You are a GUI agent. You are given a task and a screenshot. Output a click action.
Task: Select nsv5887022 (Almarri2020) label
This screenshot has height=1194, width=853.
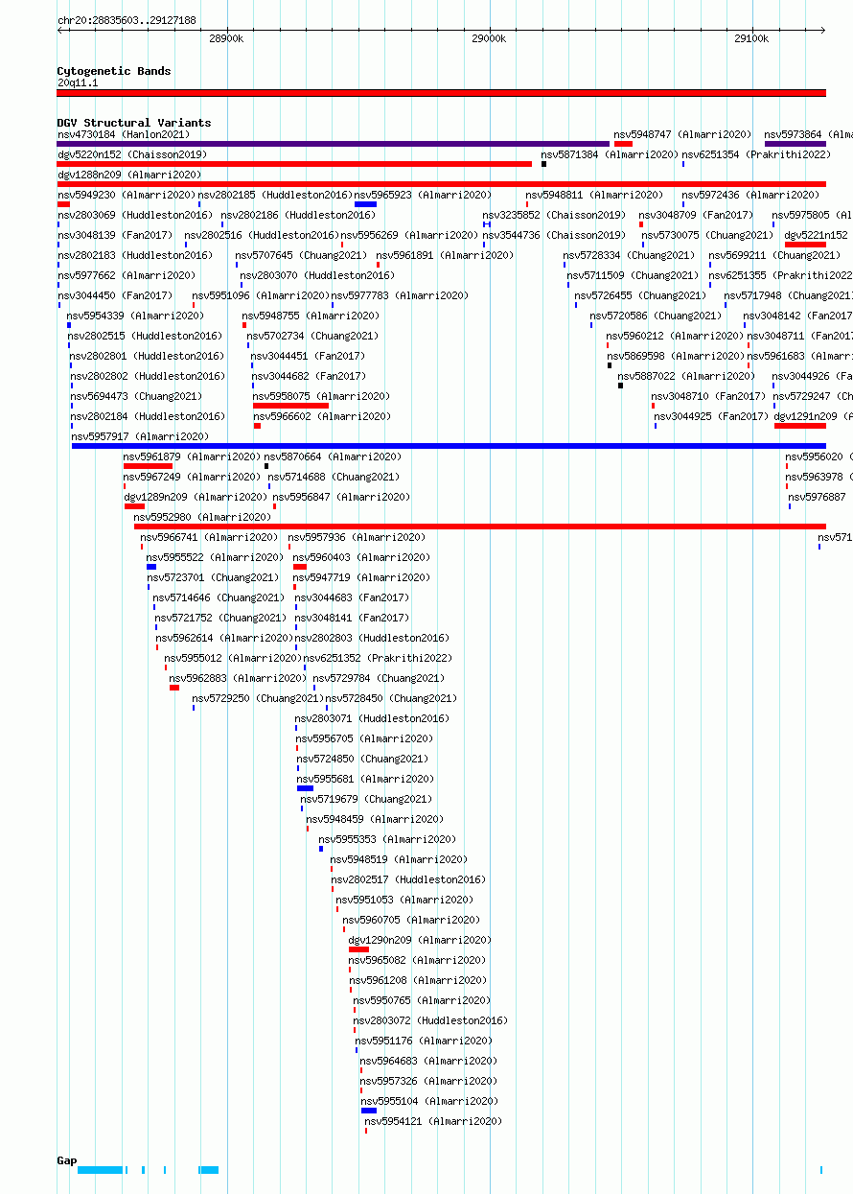[x=686, y=376]
